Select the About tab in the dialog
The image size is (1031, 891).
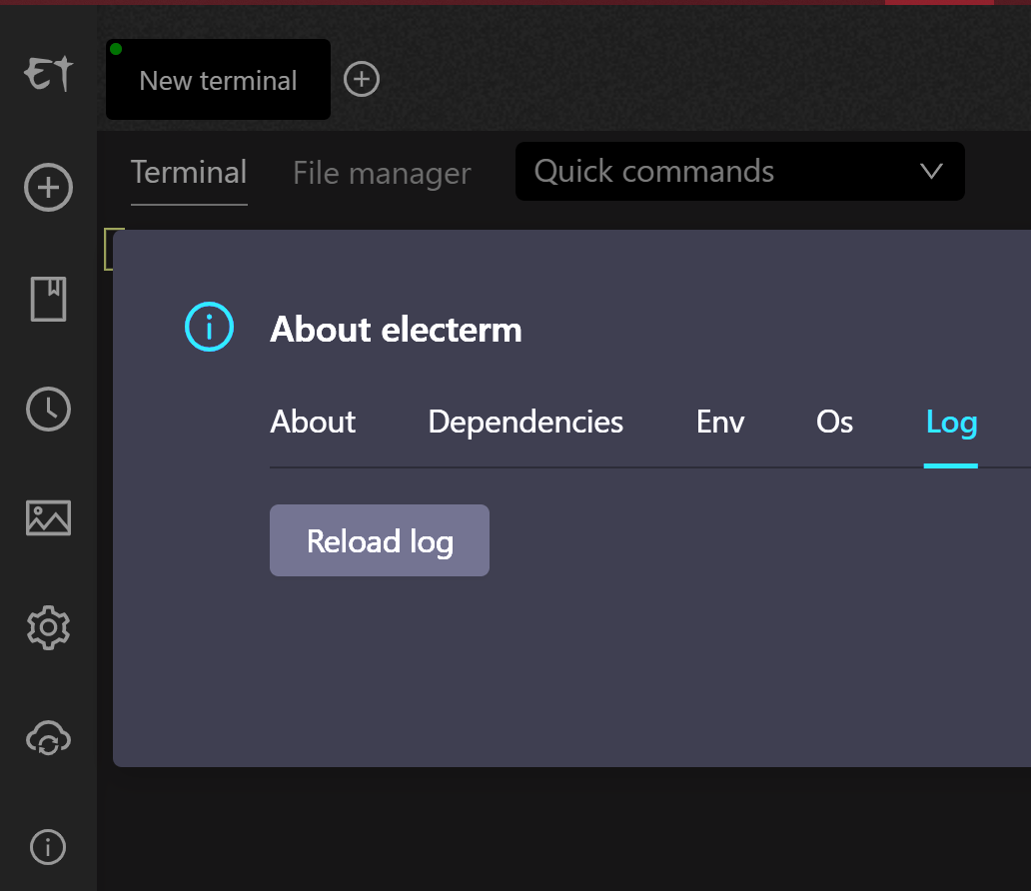tap(312, 422)
